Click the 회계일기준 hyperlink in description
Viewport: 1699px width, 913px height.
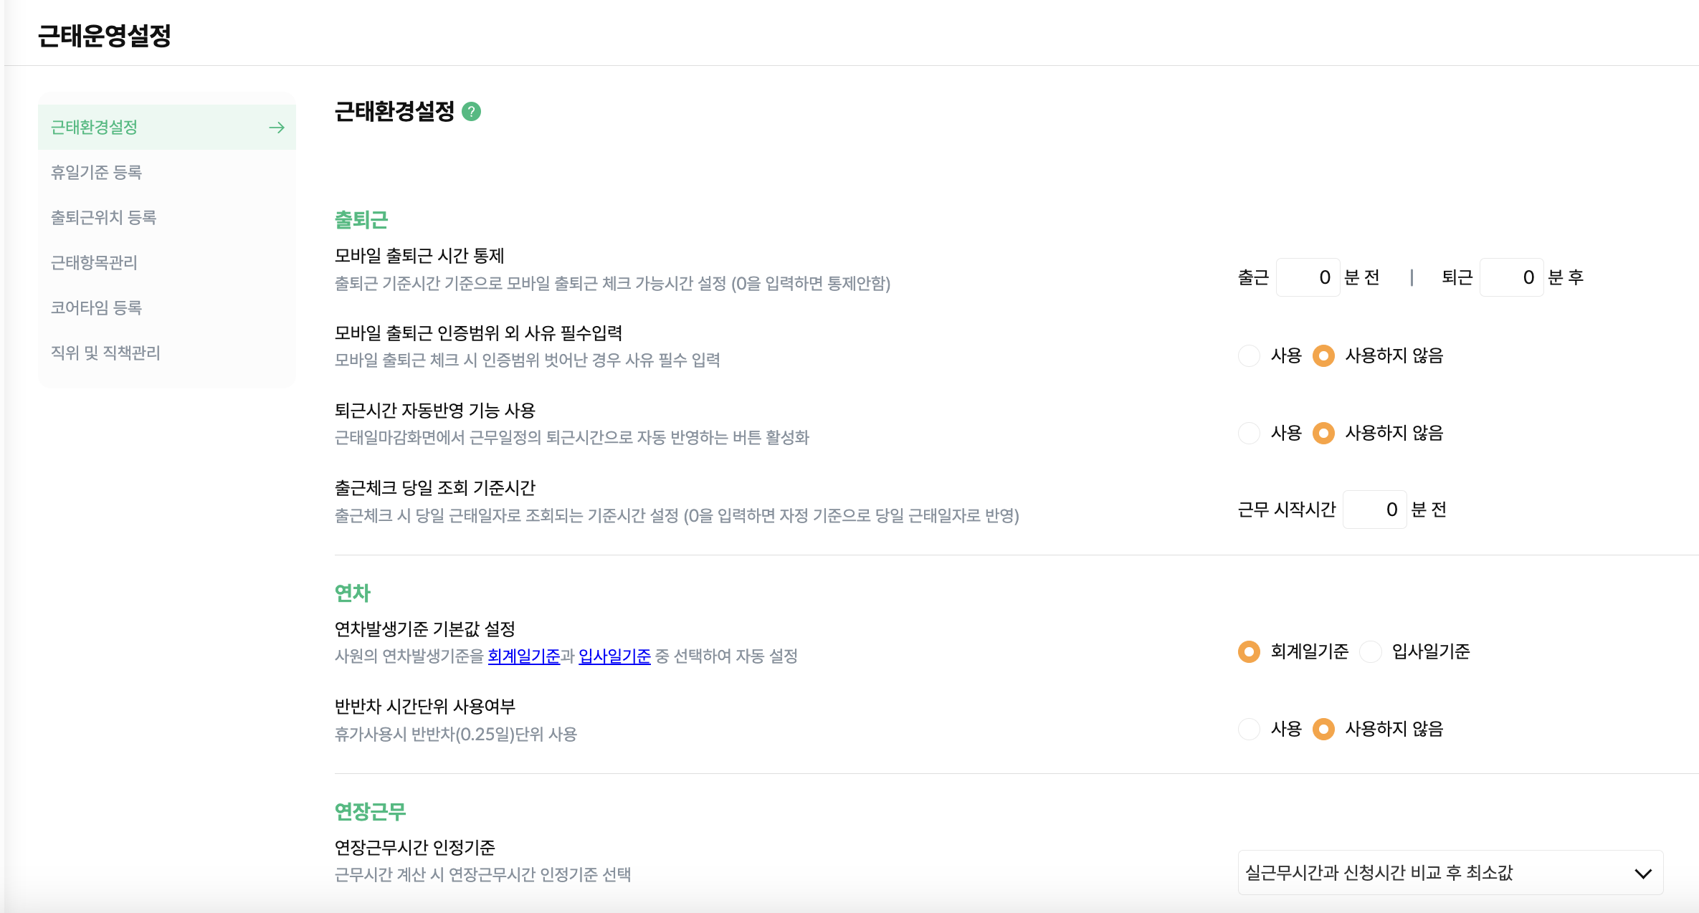523,656
